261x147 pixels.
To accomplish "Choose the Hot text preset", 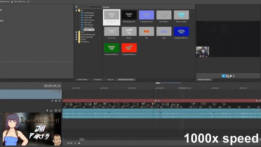I will point(146,33).
